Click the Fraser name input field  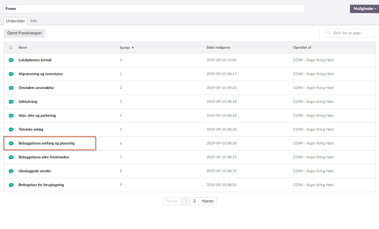click(154, 9)
